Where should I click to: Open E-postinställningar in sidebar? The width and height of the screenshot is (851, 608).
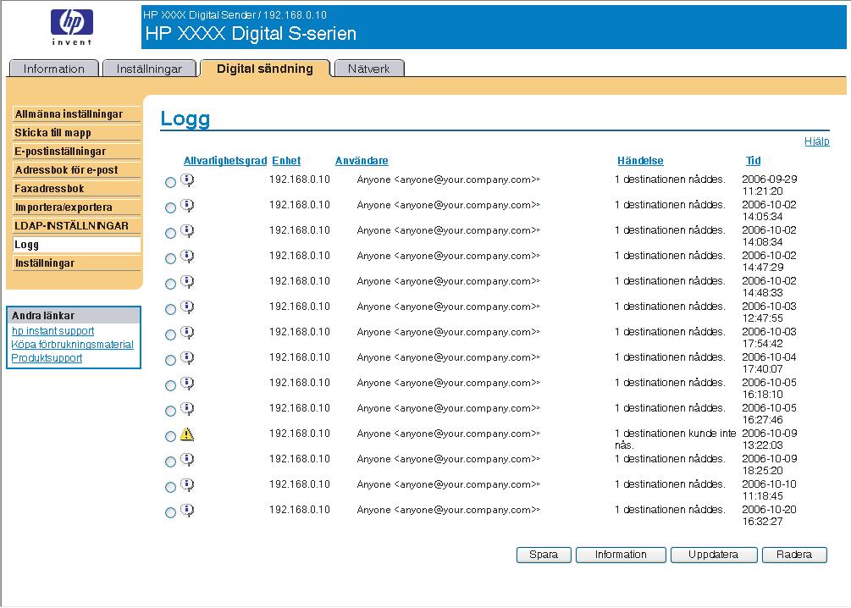[x=76, y=152]
